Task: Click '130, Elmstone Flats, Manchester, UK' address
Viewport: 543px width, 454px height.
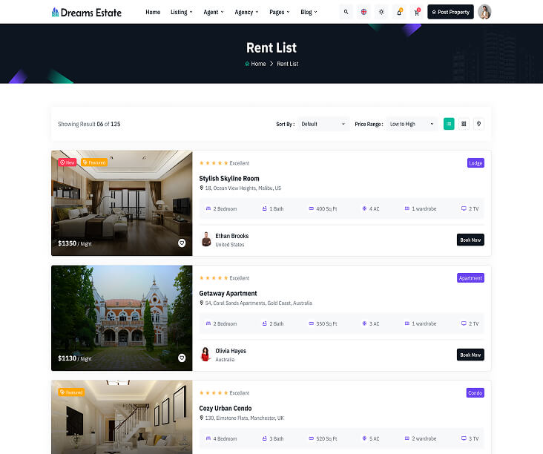Action: point(245,418)
